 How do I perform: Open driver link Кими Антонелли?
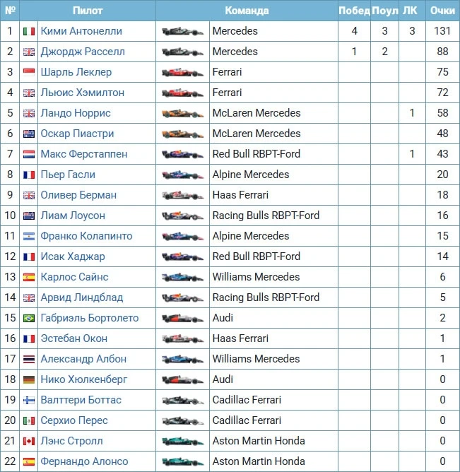pos(81,31)
